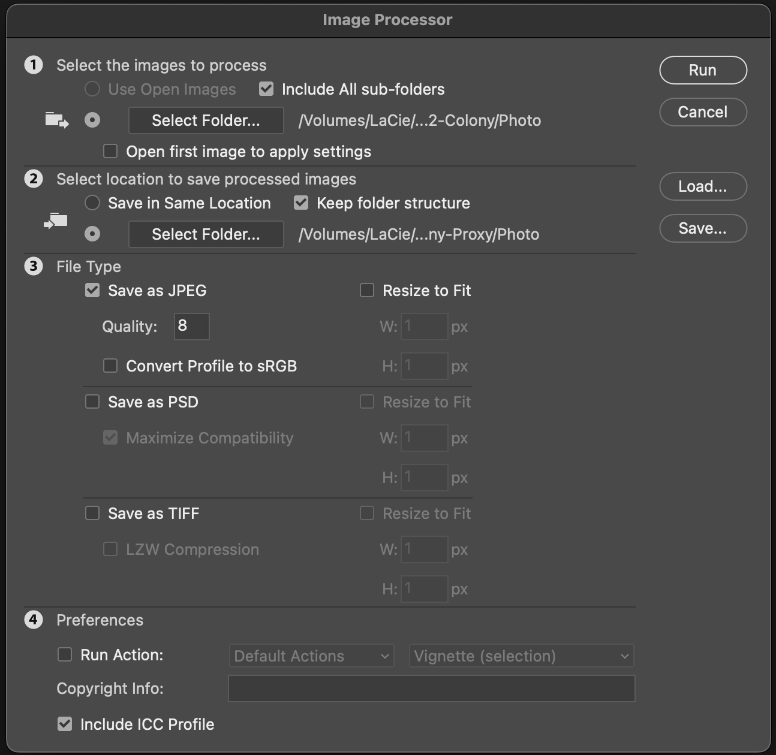Enable Save as TIFF
776x755 pixels.
(x=92, y=513)
